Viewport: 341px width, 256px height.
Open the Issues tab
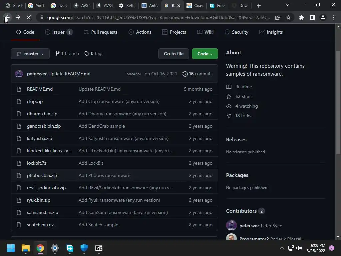pos(59,32)
